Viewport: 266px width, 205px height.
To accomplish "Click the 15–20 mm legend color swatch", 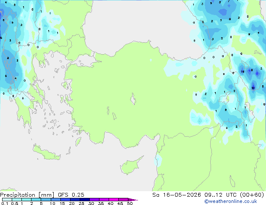I will (65, 200).
